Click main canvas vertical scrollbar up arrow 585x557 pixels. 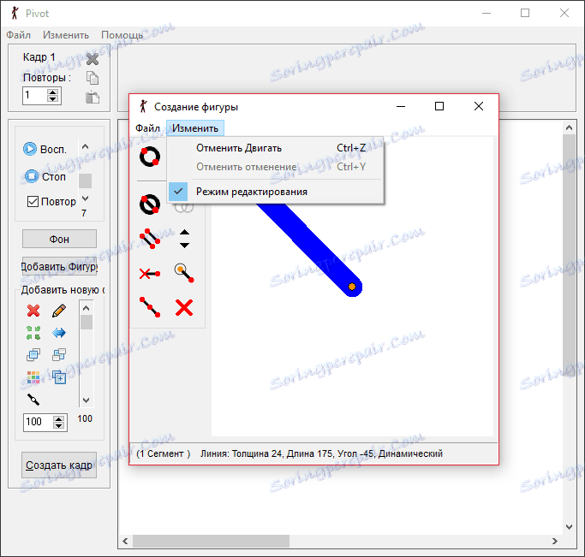tap(569, 127)
